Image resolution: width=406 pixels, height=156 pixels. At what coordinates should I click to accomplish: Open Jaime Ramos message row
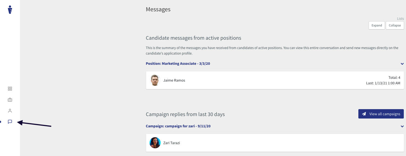click(x=275, y=80)
